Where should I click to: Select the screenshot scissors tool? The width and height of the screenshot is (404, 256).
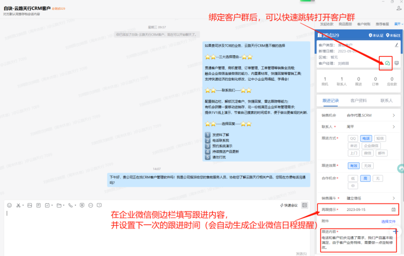pos(18,205)
